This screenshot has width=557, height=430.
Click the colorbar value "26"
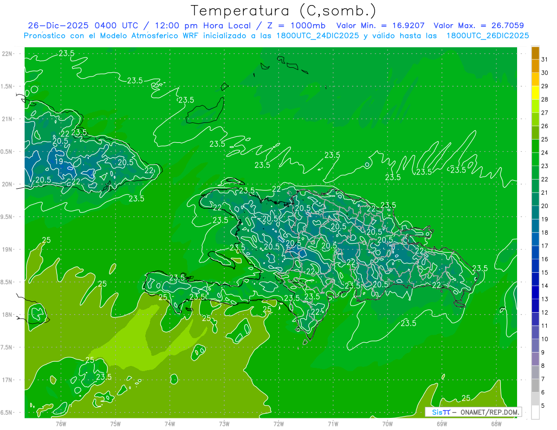pos(545,126)
